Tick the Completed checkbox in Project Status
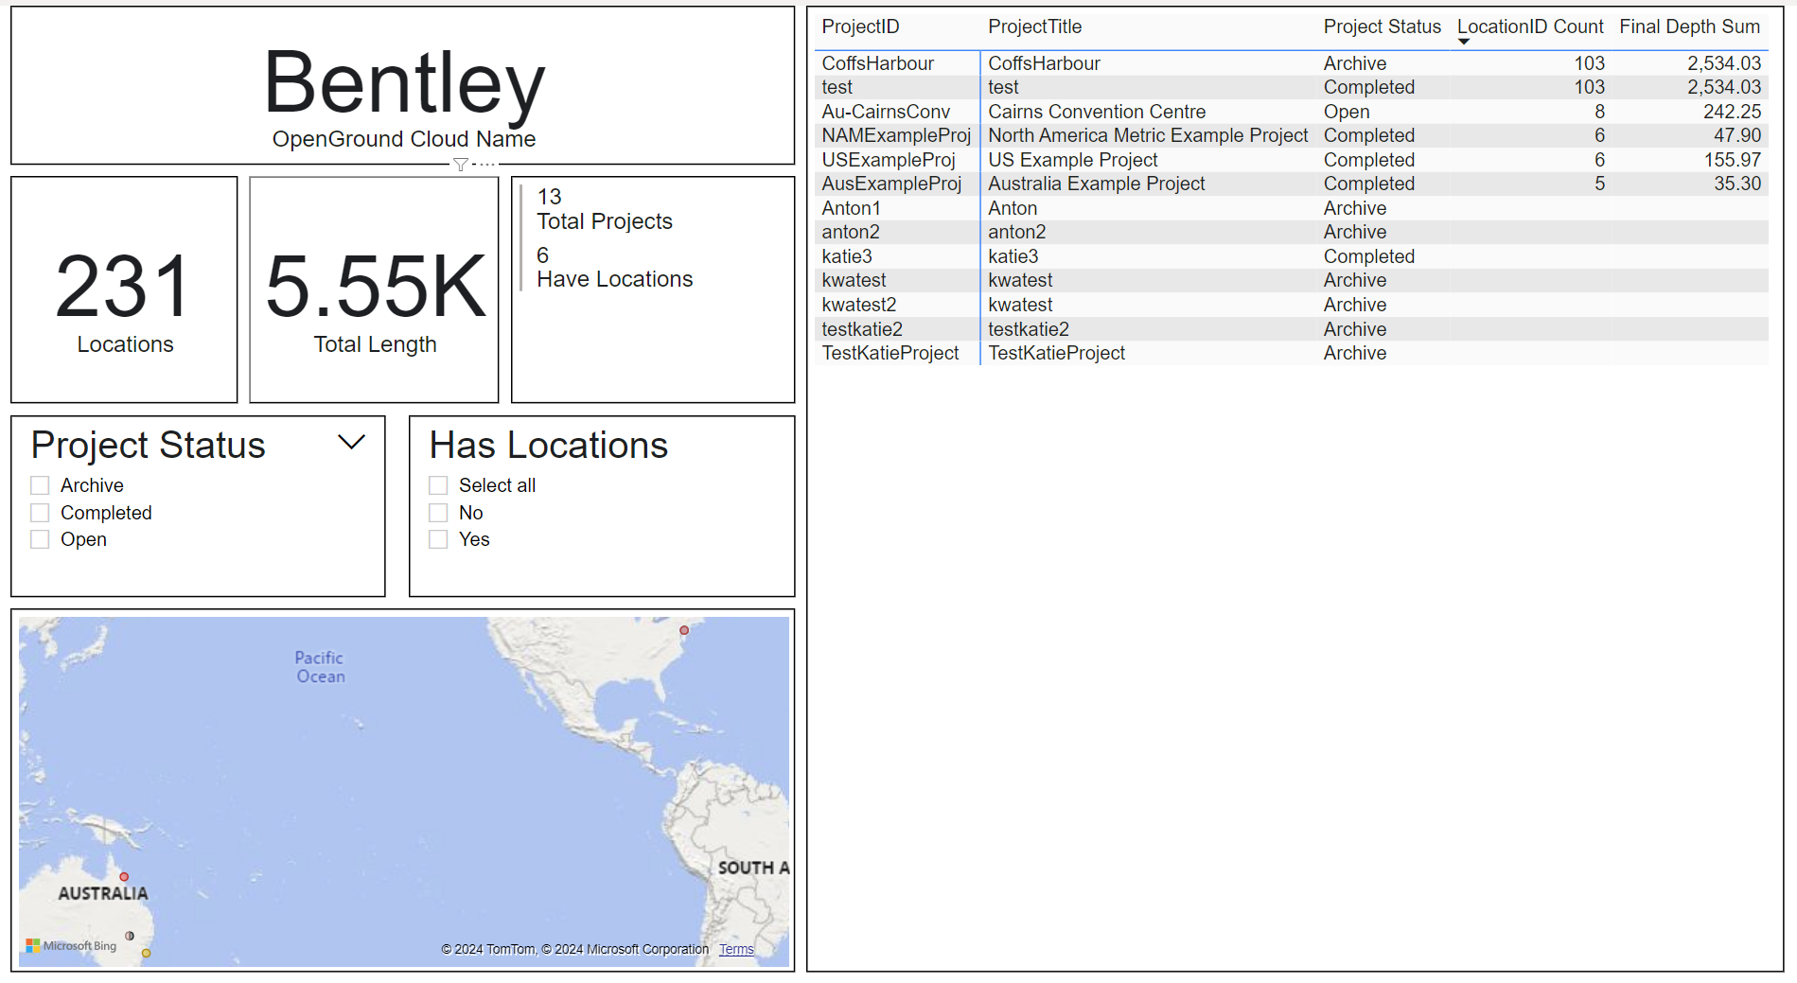 [x=40, y=513]
